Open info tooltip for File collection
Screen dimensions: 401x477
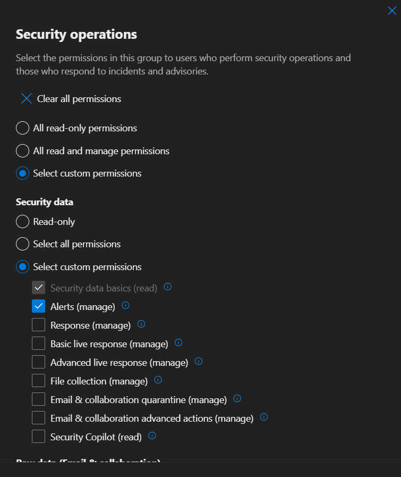click(x=158, y=380)
